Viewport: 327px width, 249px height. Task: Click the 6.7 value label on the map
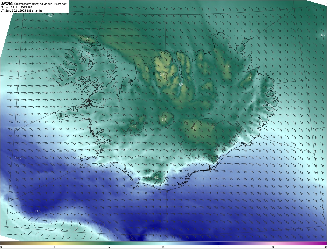[323, 35]
